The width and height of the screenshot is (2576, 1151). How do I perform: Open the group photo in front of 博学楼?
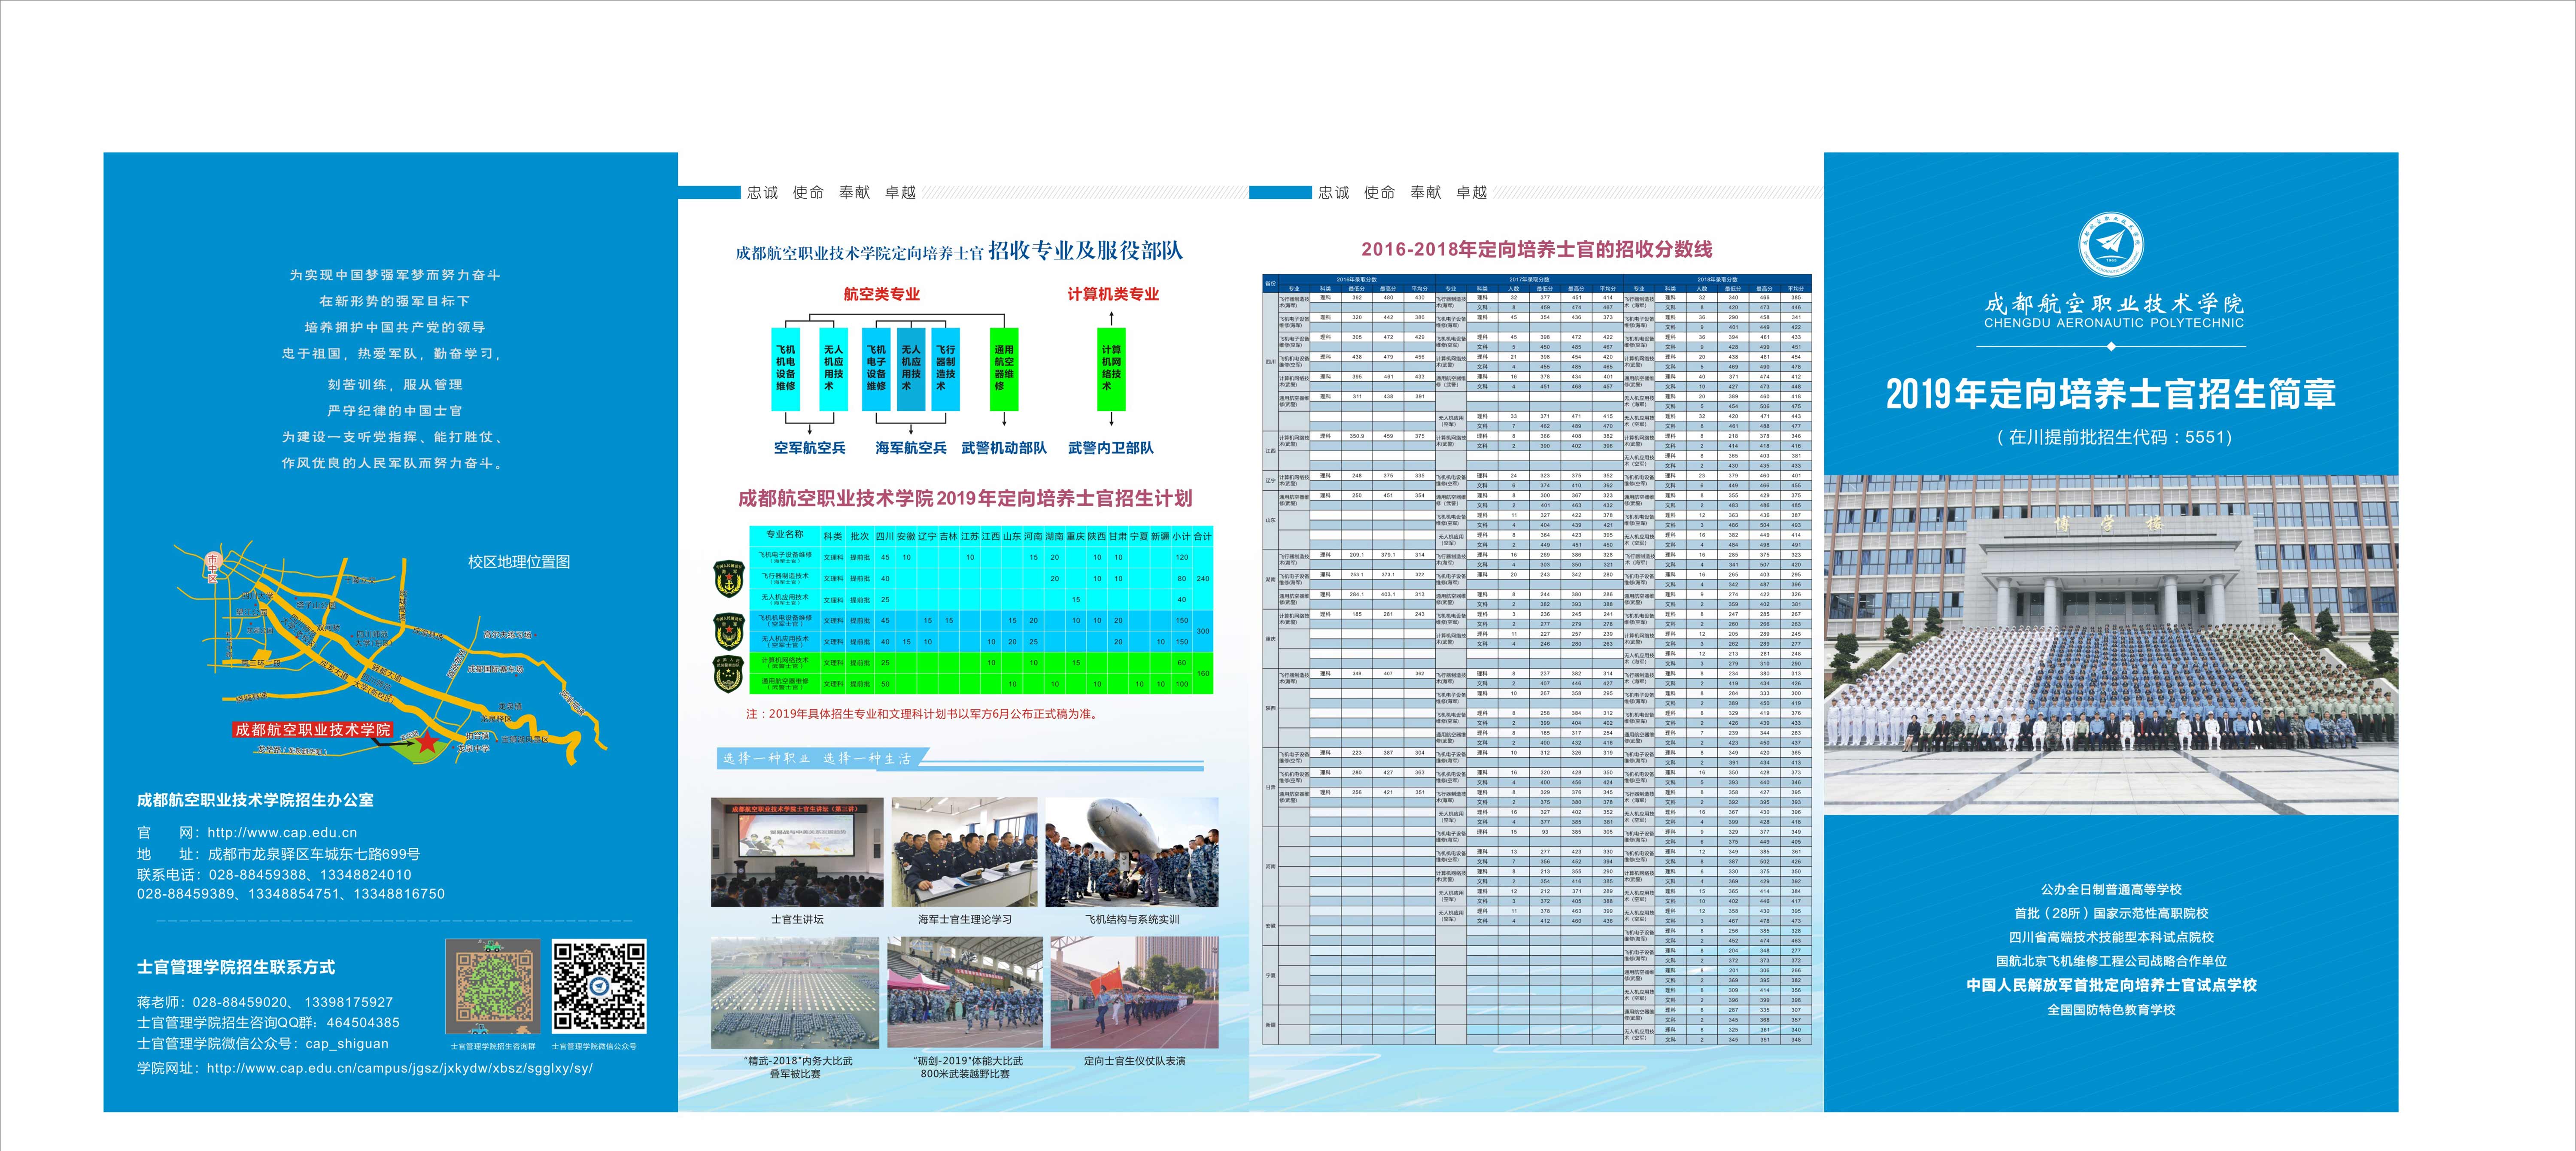[x=2111, y=645]
